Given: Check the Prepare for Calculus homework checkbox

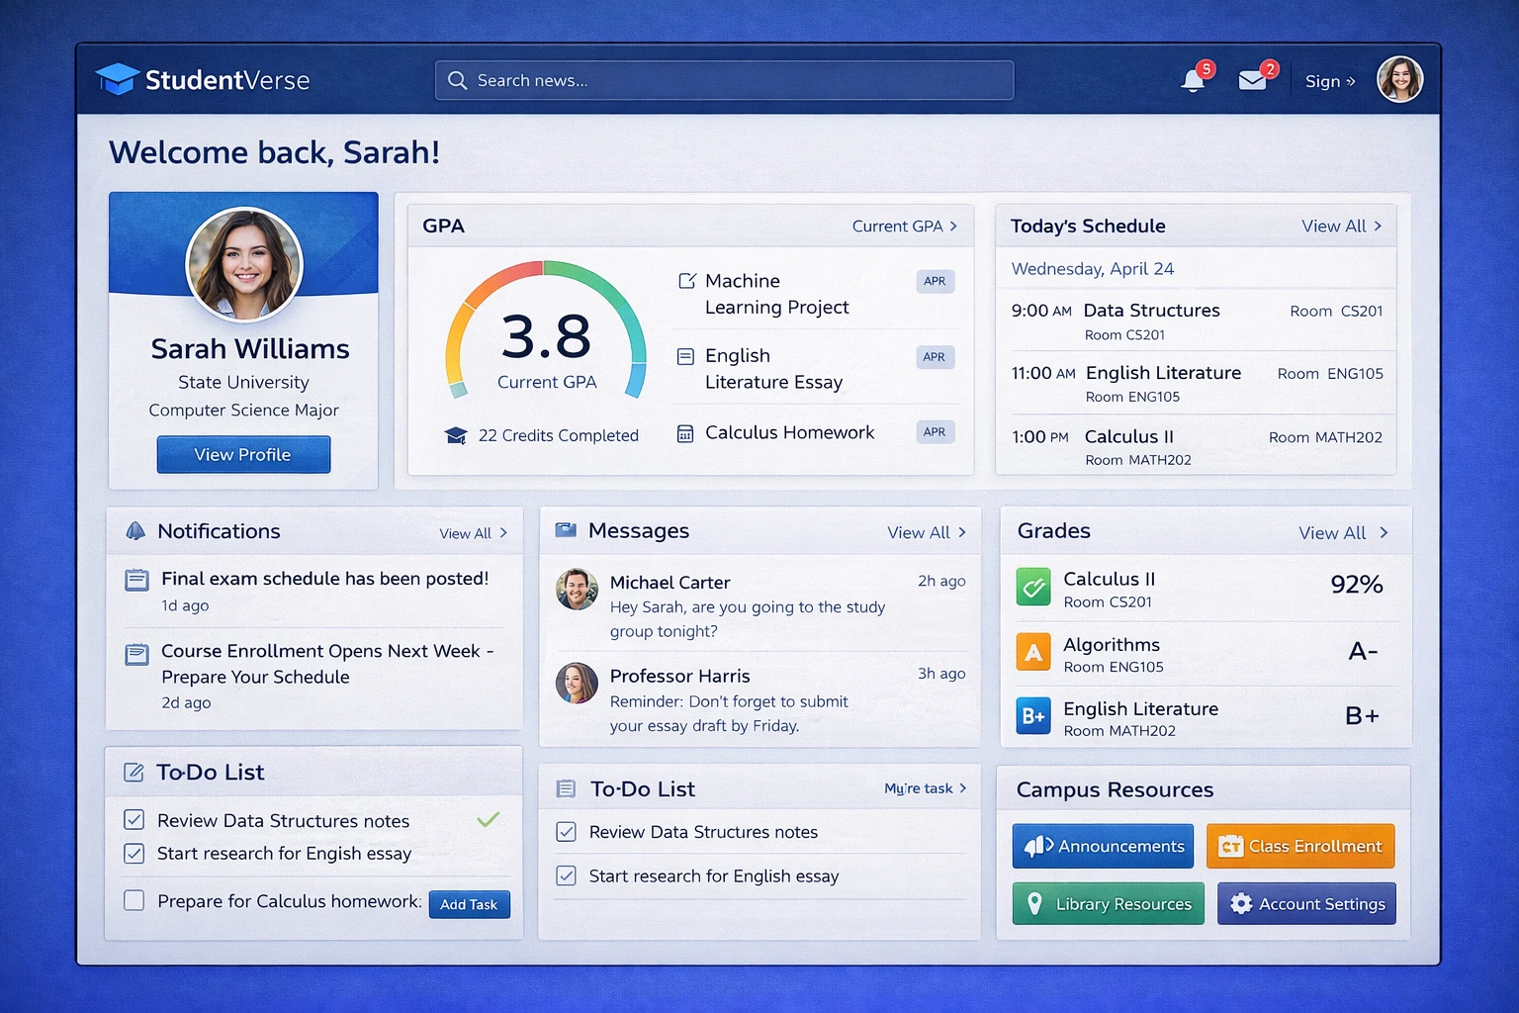Looking at the screenshot, I should 134,900.
